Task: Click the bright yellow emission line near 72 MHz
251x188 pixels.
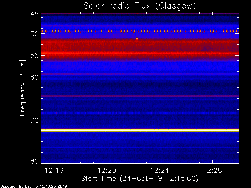Action: 140,130
